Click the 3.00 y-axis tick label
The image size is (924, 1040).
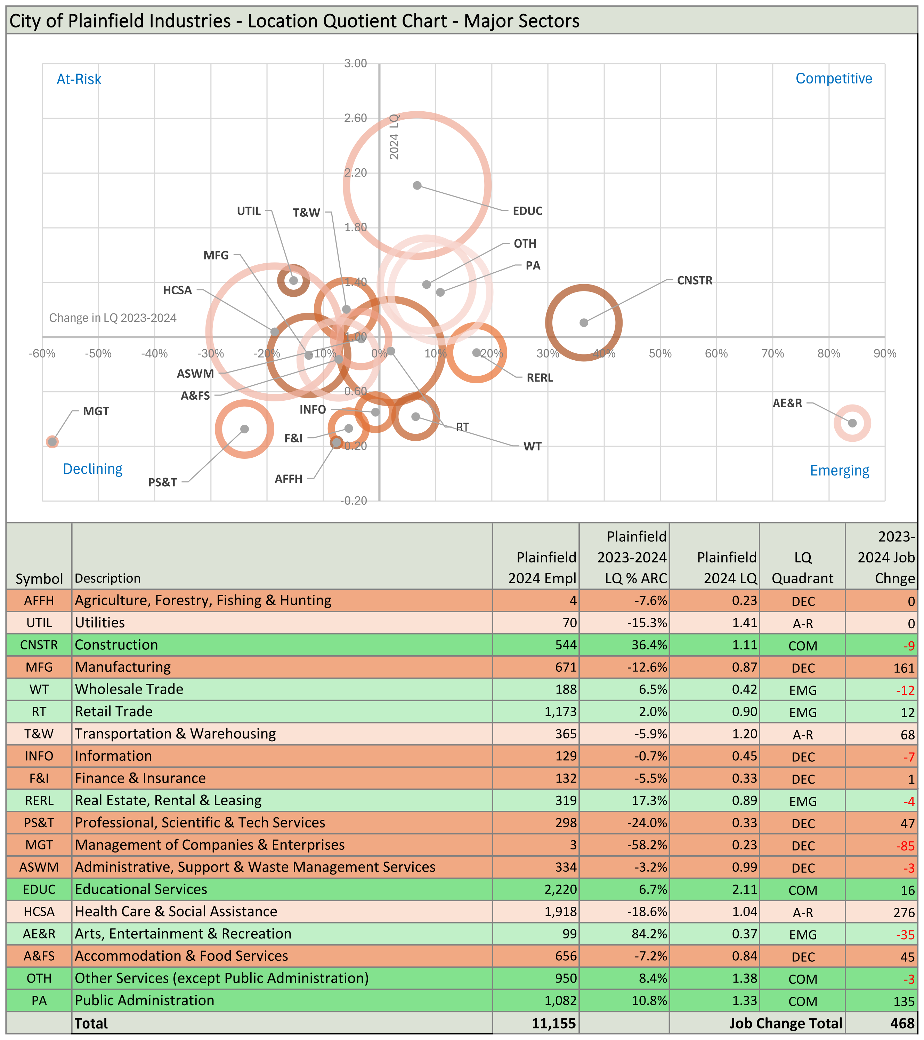pos(356,64)
